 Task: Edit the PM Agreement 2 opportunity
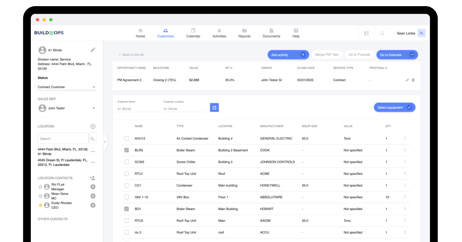click(x=407, y=80)
